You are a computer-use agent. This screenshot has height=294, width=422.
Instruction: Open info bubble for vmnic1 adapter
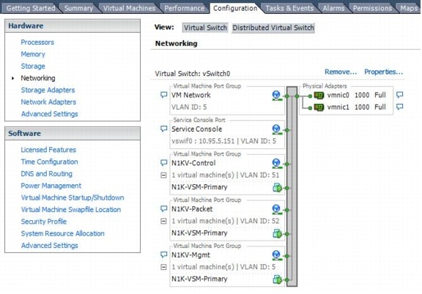tap(400, 107)
